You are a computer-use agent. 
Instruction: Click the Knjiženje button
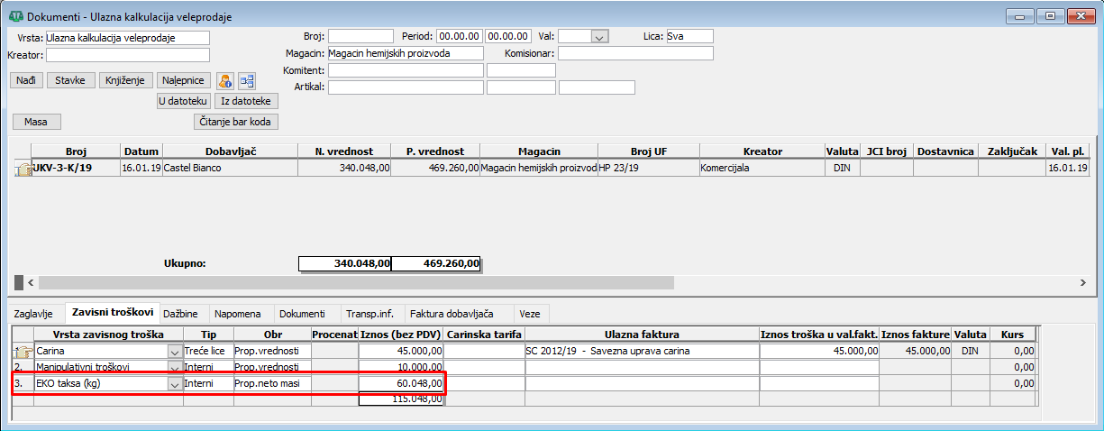coord(125,80)
